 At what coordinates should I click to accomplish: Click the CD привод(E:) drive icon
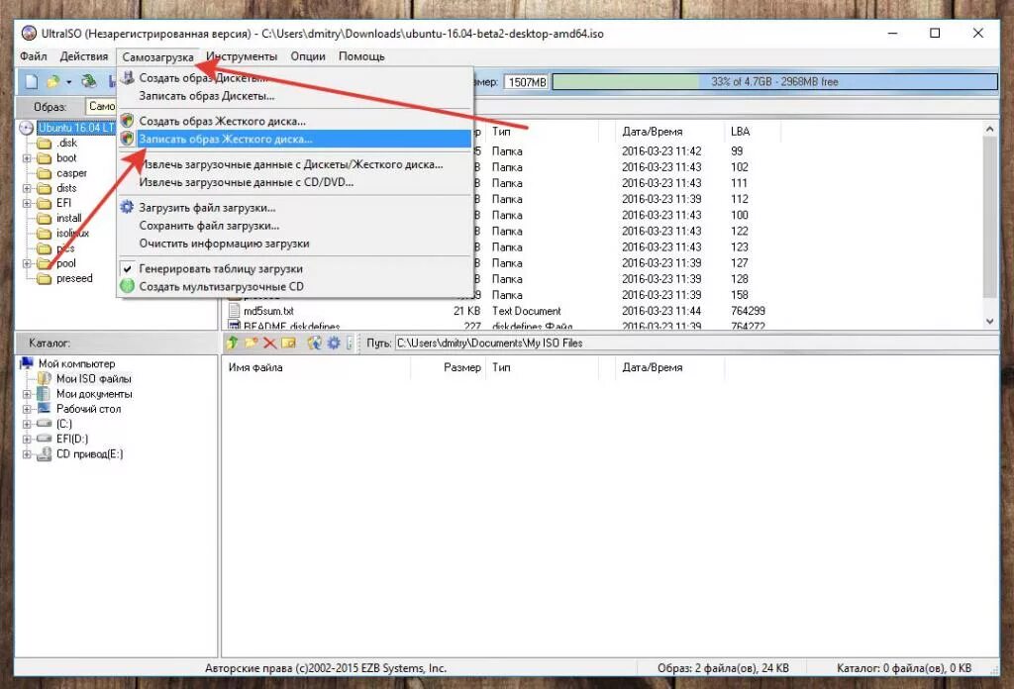coord(44,454)
